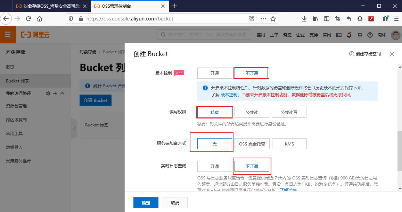The height and width of the screenshot is (212, 402).
Task: Select 无 for 服务端加密方式
Action: click(215, 144)
